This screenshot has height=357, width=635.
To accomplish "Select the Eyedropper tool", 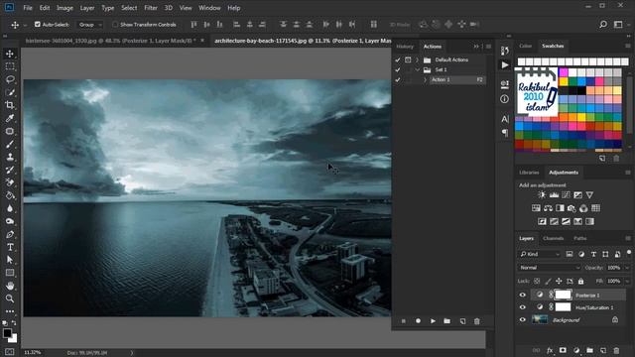I will click(10, 118).
